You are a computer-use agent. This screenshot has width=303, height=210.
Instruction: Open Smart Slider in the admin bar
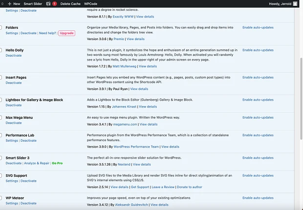[x=33, y=4]
